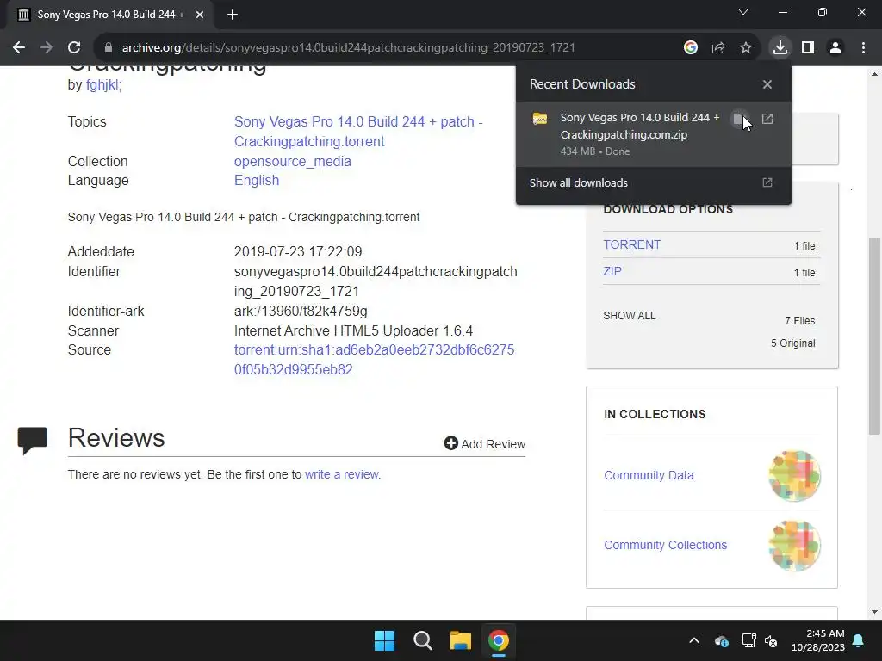Viewport: 882px width, 661px height.
Task: Click the muted volume tray icon
Action: click(x=771, y=640)
